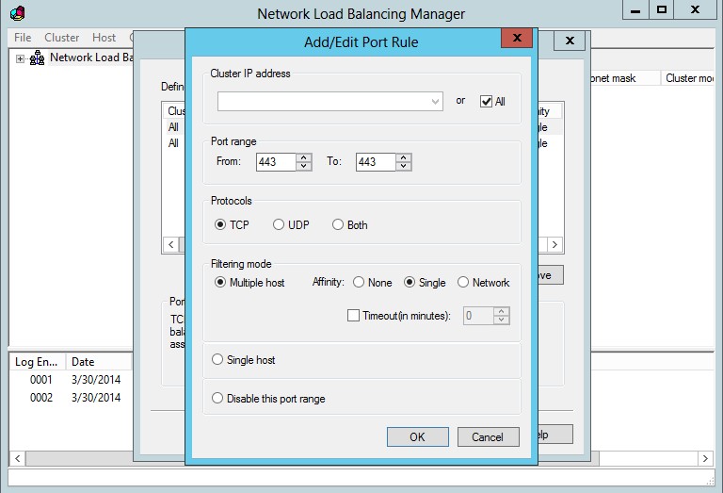Select the UDP protocol option
723x493 pixels.
[279, 225]
